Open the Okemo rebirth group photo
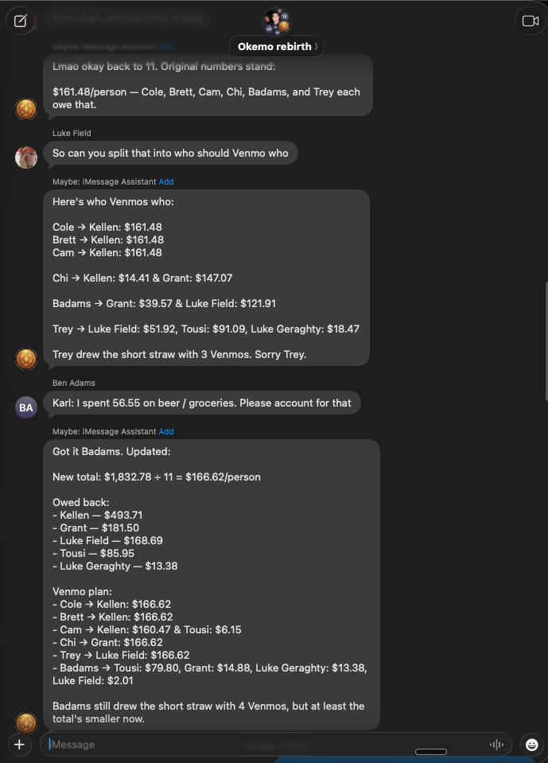The height and width of the screenshot is (763, 548). (276, 21)
